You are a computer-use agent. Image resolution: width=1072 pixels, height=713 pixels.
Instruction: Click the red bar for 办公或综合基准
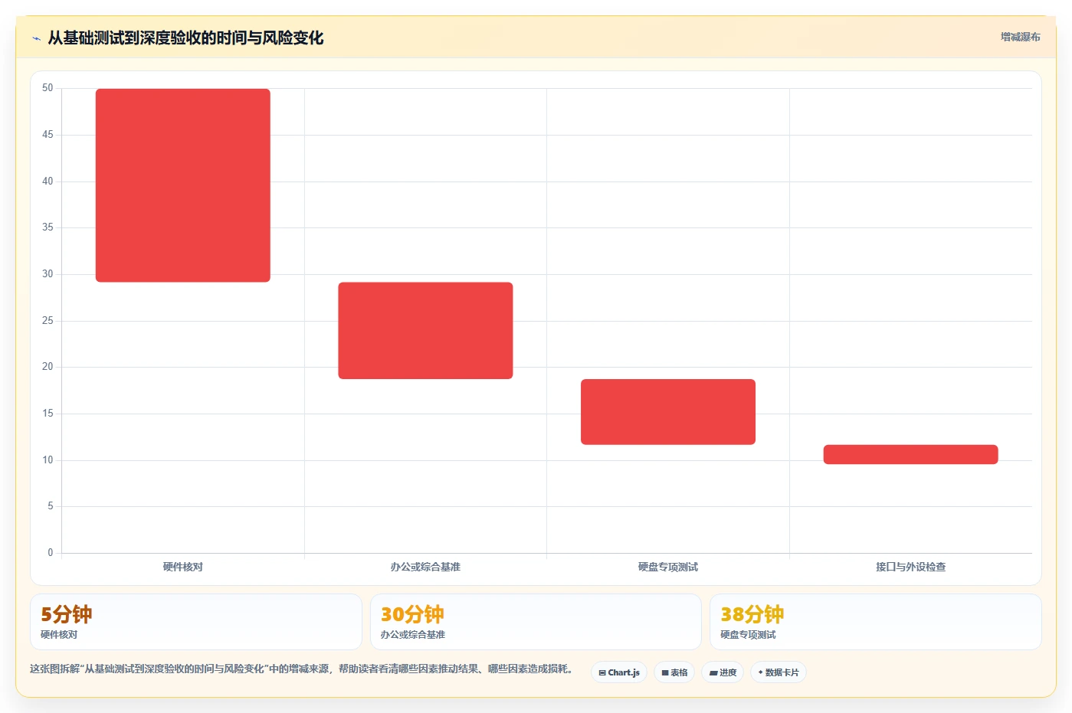pos(425,331)
